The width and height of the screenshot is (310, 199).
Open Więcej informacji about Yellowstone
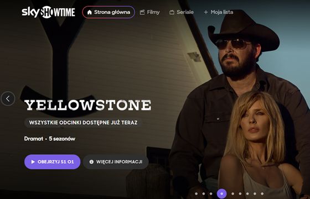tap(116, 162)
